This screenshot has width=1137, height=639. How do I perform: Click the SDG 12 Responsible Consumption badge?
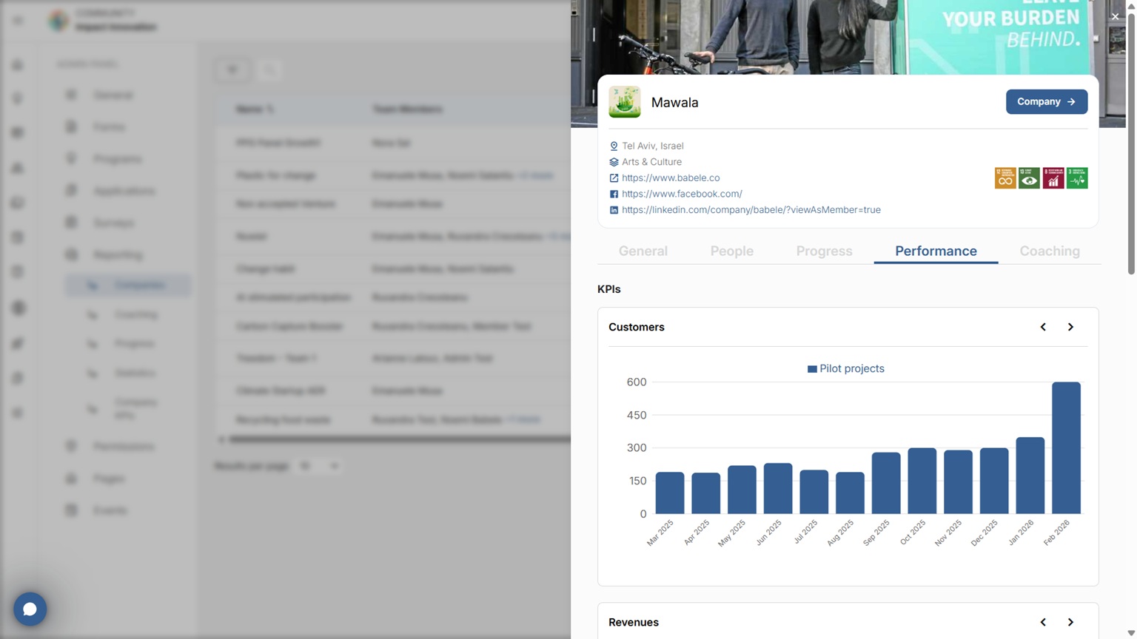(1005, 178)
